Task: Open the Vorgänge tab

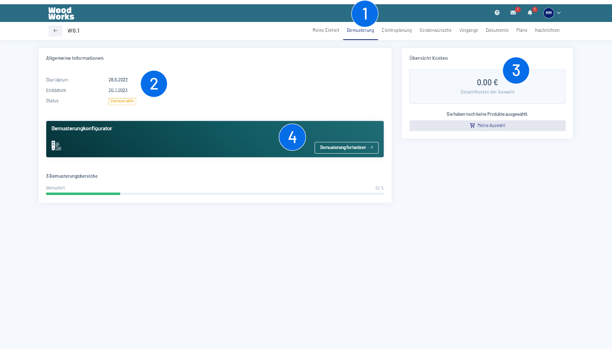Action: 468,30
